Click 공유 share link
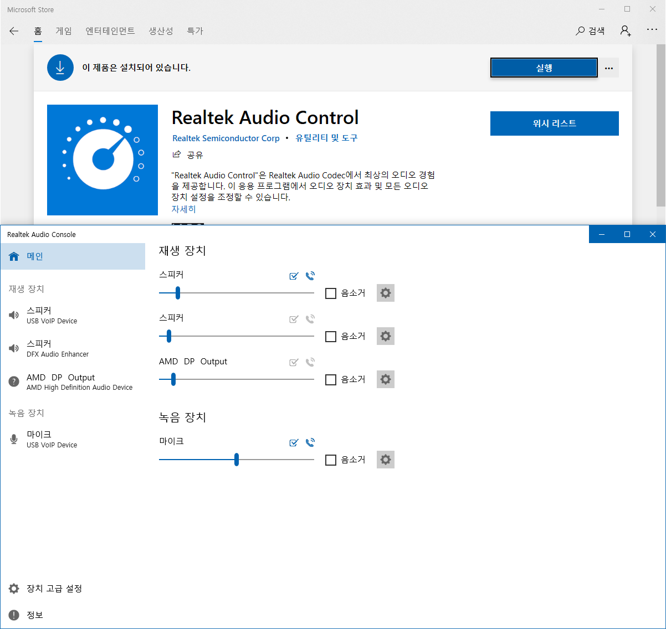Viewport: 666px width, 629px height. tap(195, 155)
